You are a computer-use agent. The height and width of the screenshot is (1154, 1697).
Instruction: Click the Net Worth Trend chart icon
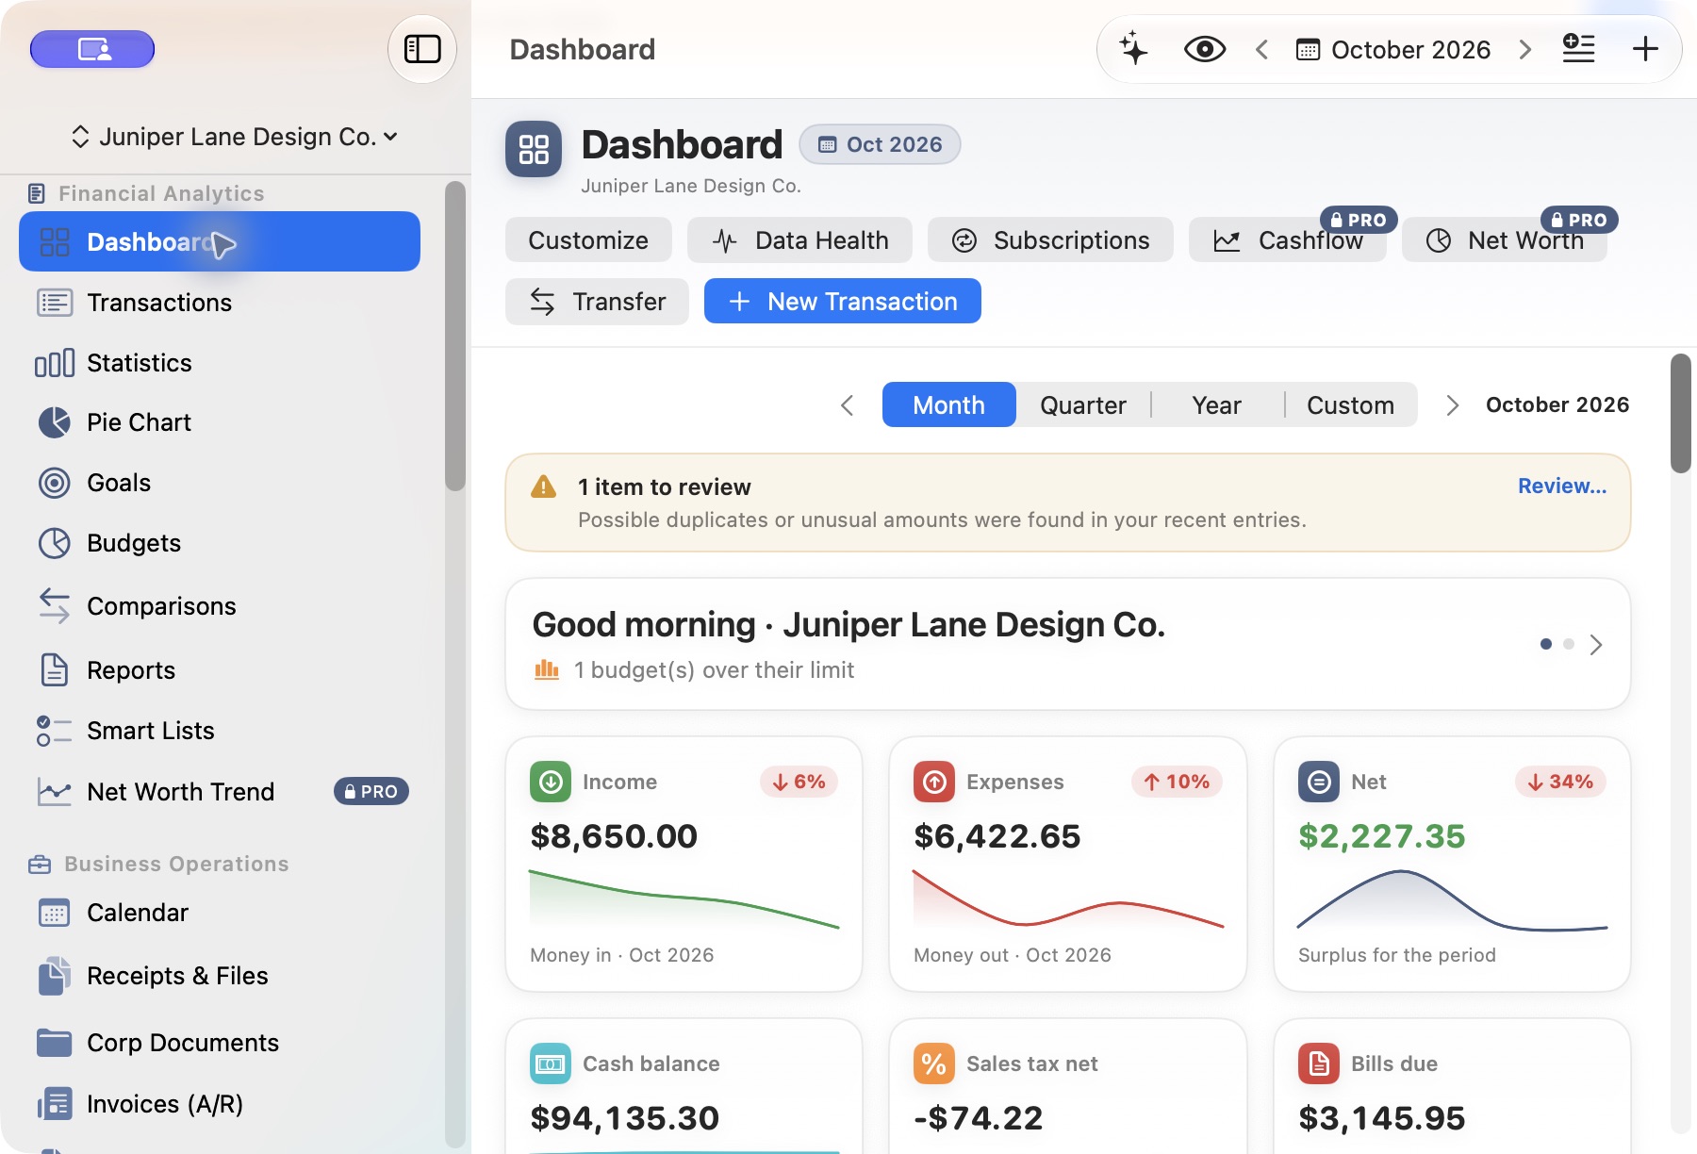55,792
